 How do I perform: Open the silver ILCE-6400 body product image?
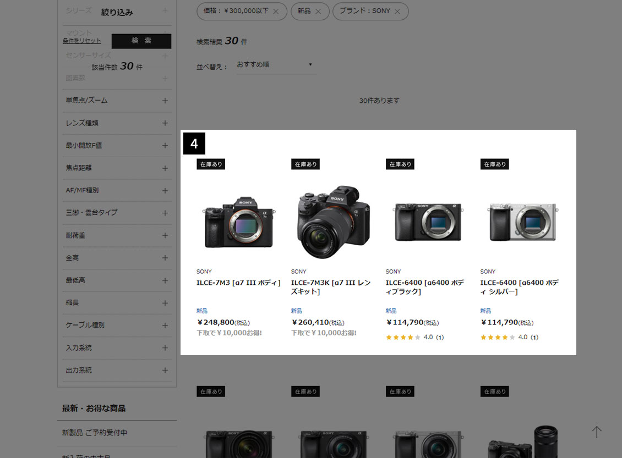pyautogui.click(x=522, y=222)
